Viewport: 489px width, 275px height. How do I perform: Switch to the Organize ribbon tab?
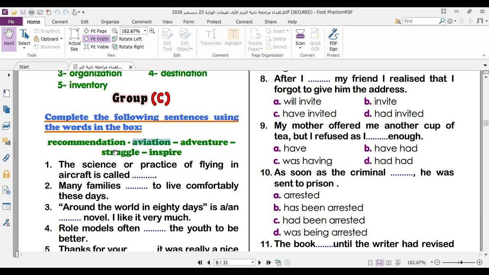tap(110, 22)
